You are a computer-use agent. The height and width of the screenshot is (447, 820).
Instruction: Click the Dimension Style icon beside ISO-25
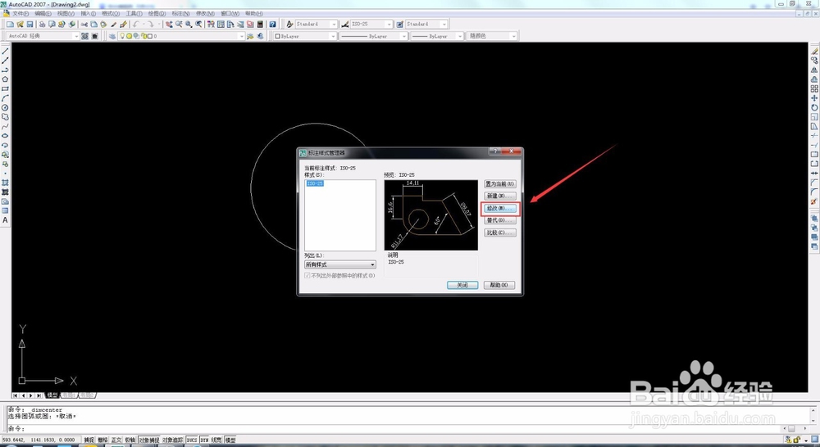345,24
